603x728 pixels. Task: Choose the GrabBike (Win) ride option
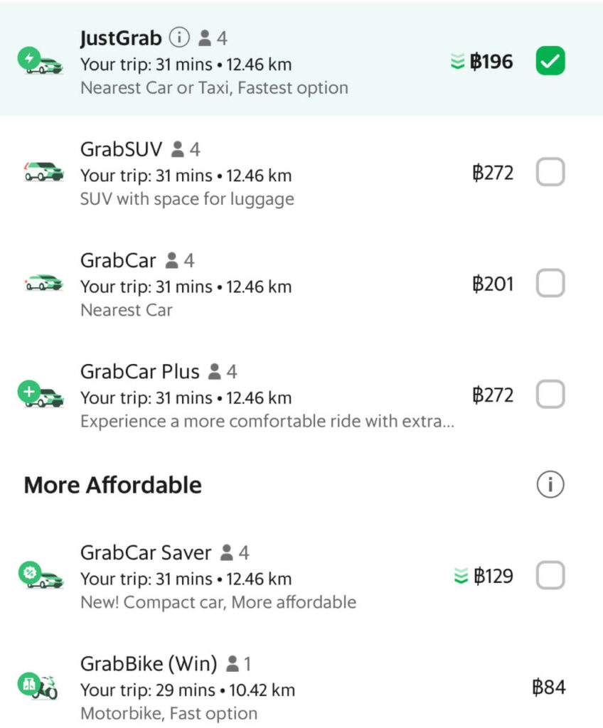pyautogui.click(x=301, y=687)
